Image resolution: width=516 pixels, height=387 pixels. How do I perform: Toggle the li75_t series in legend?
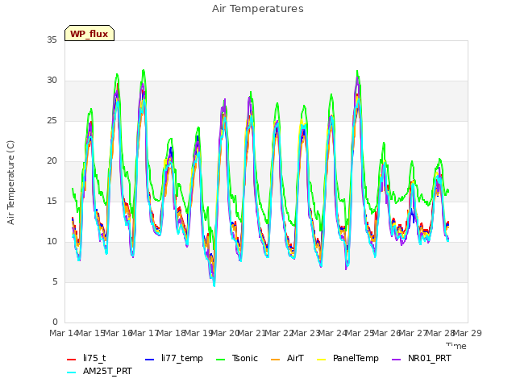[x=86, y=358]
